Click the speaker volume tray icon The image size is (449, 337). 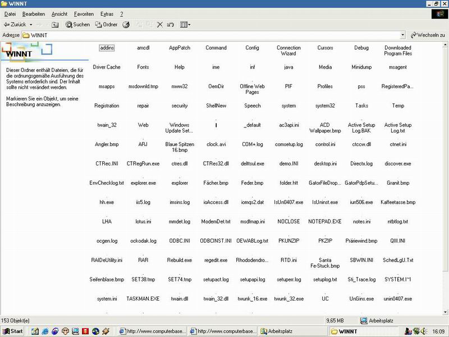click(424, 331)
